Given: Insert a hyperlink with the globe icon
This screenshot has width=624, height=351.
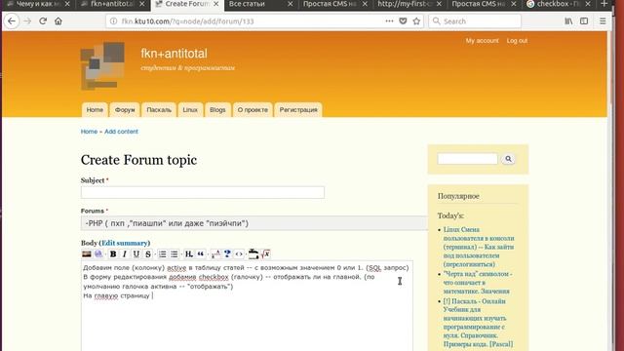Looking at the screenshot, I should 98,253.
